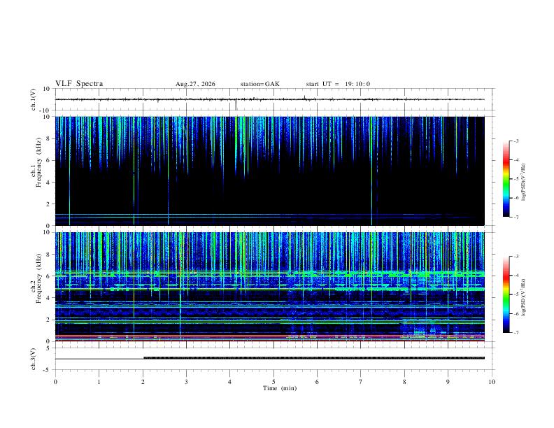Image resolution: width=554 pixels, height=428 pixels.
Task: Click the 9 min tick label on time axis
Action: (448, 382)
